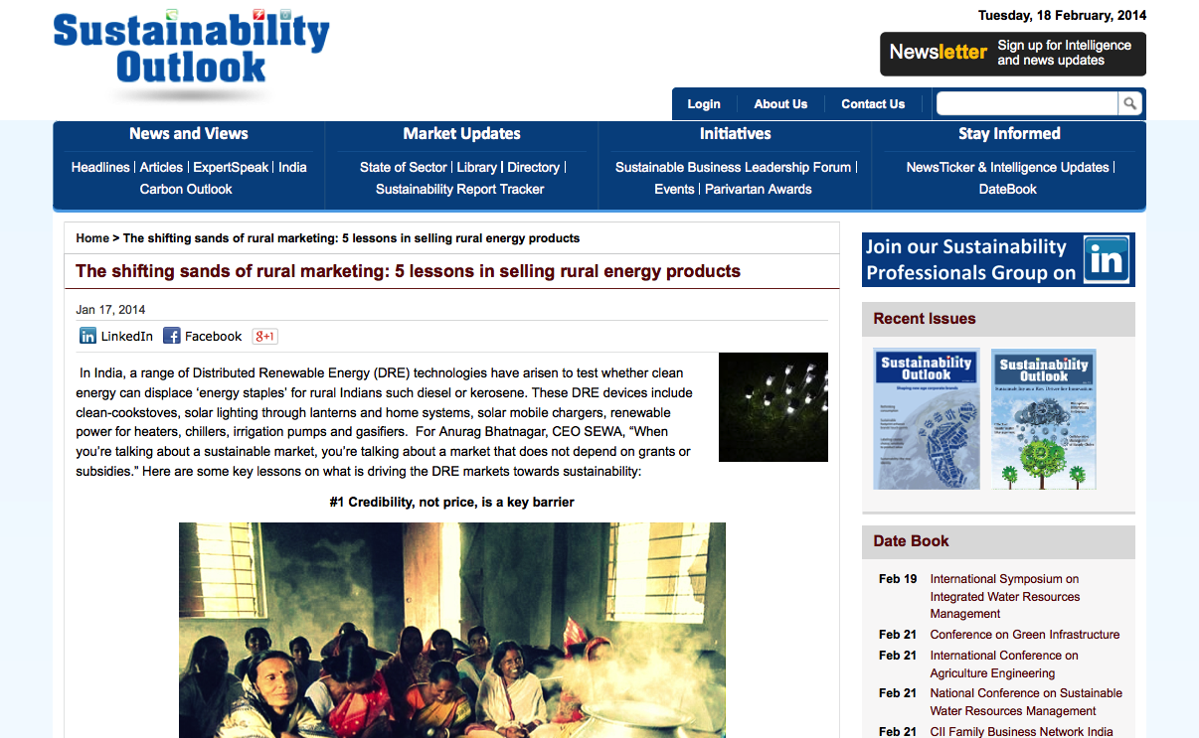Screen dimensions: 1199x738
Task: Select the India link in News and Views
Action: pos(292,167)
